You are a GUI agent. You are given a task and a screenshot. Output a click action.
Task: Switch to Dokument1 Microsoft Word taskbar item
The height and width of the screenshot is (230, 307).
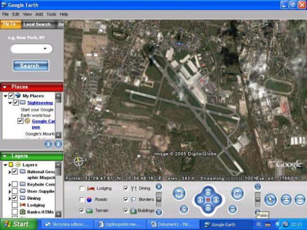[173, 224]
